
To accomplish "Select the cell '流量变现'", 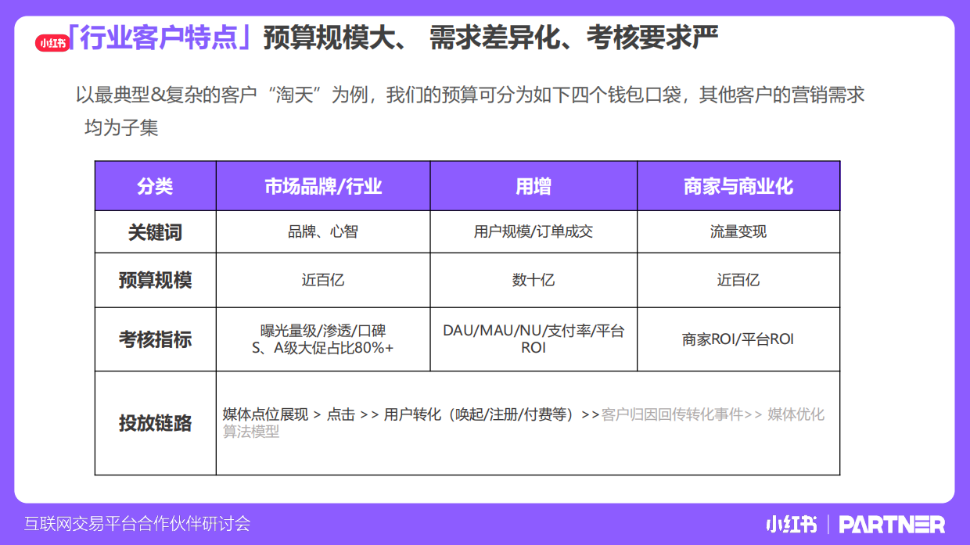I will [738, 232].
